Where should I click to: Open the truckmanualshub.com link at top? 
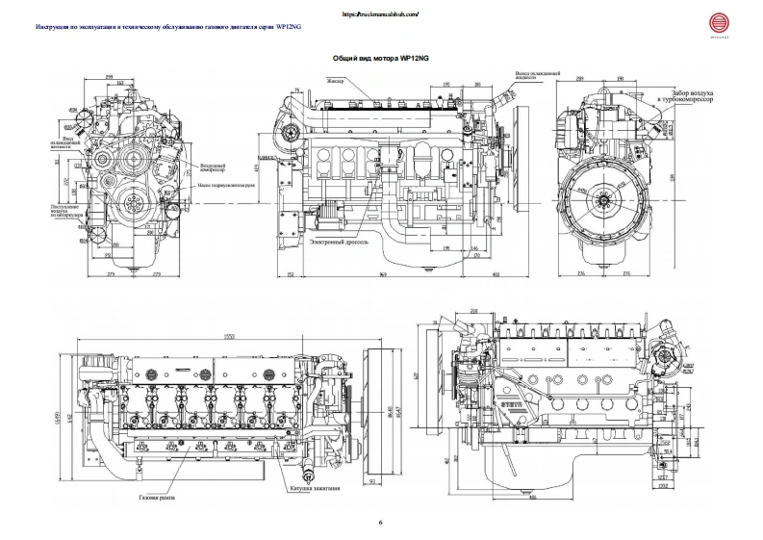(x=380, y=16)
